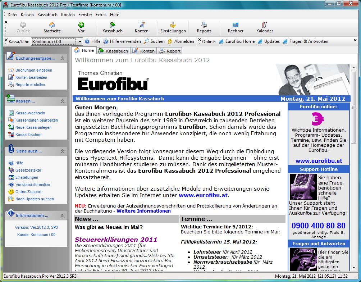The image size is (361, 282).
Task: Switch to the Report tab
Action: [x=170, y=51]
